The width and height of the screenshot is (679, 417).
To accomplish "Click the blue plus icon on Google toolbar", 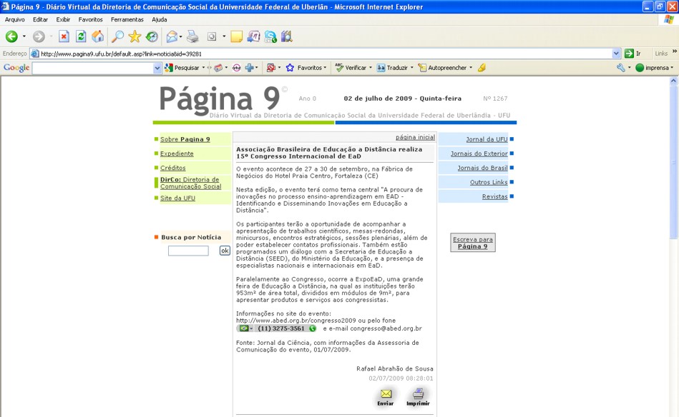I will click(250, 68).
